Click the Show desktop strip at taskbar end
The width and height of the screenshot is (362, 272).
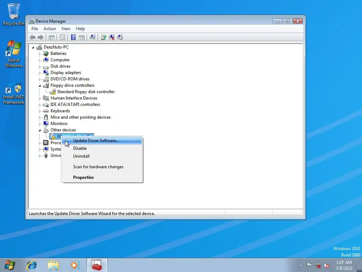click(359, 265)
